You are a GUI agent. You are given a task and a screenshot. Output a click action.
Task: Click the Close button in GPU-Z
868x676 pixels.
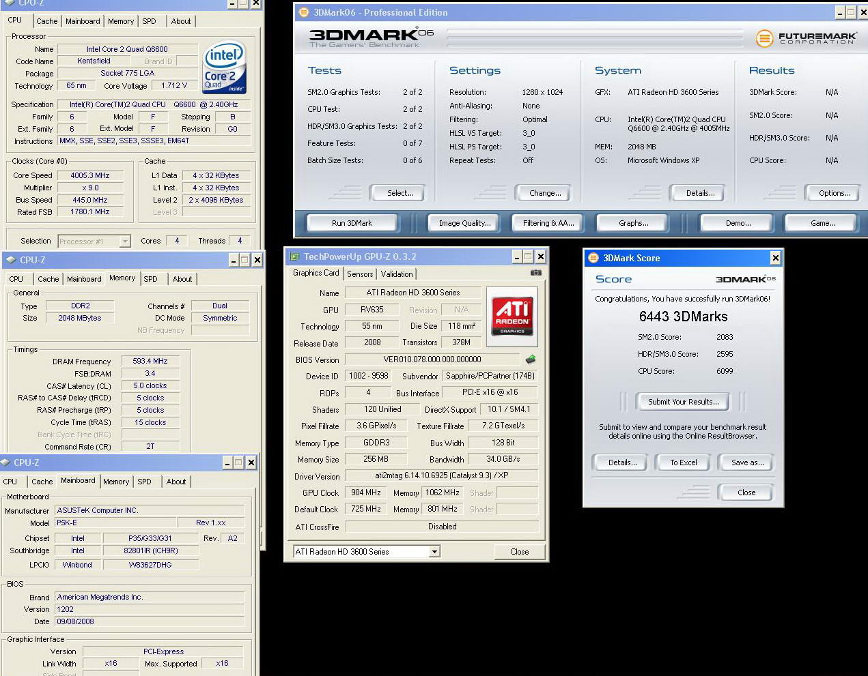pos(519,552)
